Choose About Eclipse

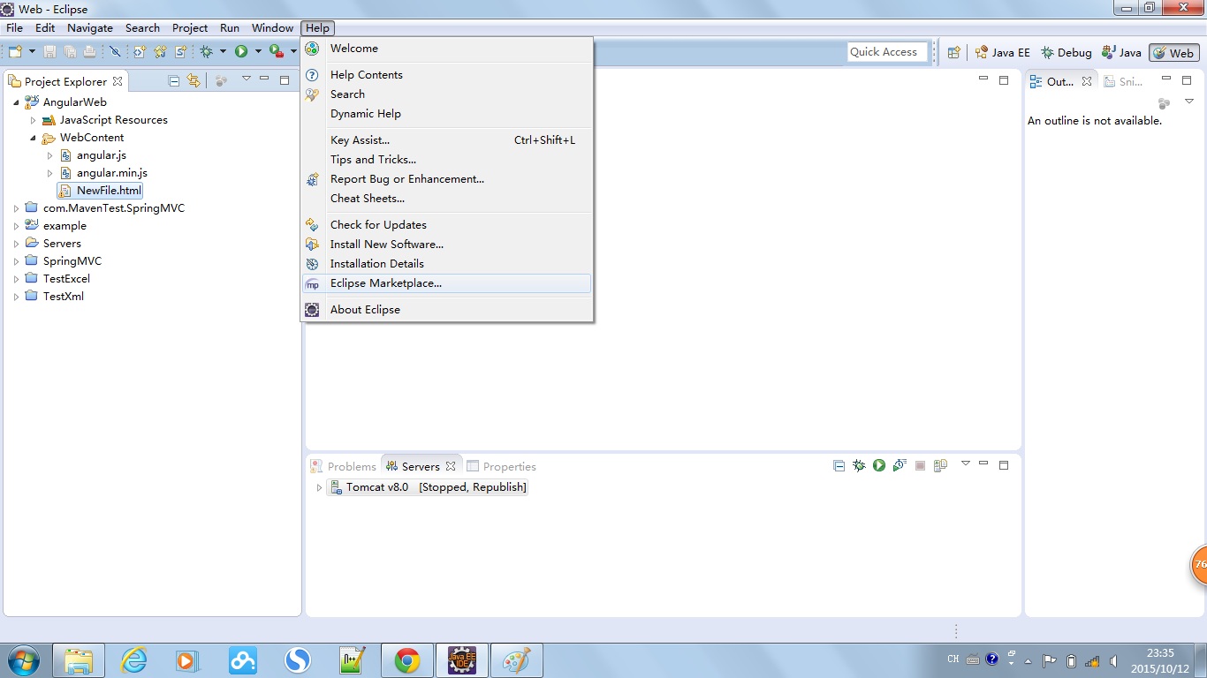pos(447,310)
